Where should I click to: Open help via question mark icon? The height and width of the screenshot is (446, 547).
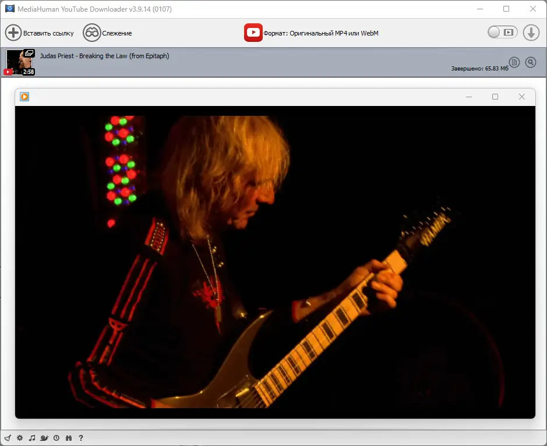tap(81, 438)
